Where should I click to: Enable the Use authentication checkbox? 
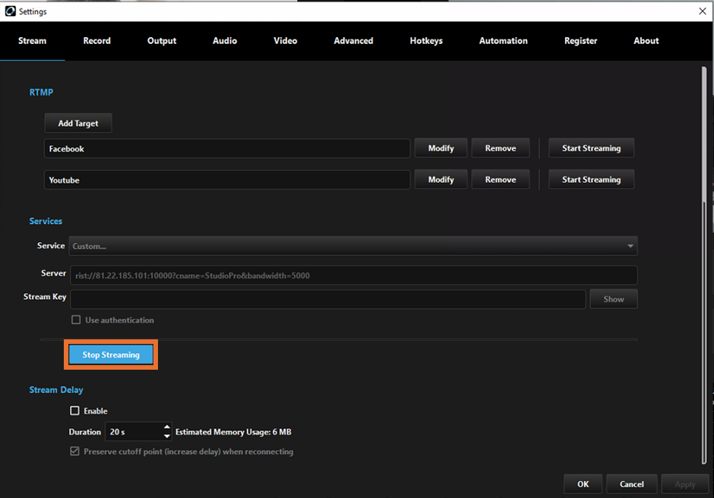pyautogui.click(x=75, y=320)
